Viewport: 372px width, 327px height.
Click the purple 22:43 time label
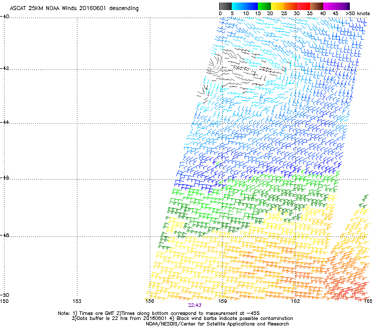pyautogui.click(x=195, y=305)
